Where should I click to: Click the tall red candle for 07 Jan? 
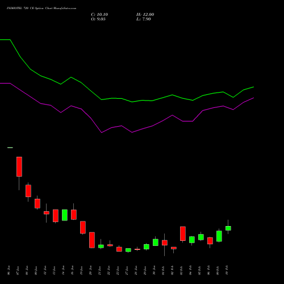[19, 166]
